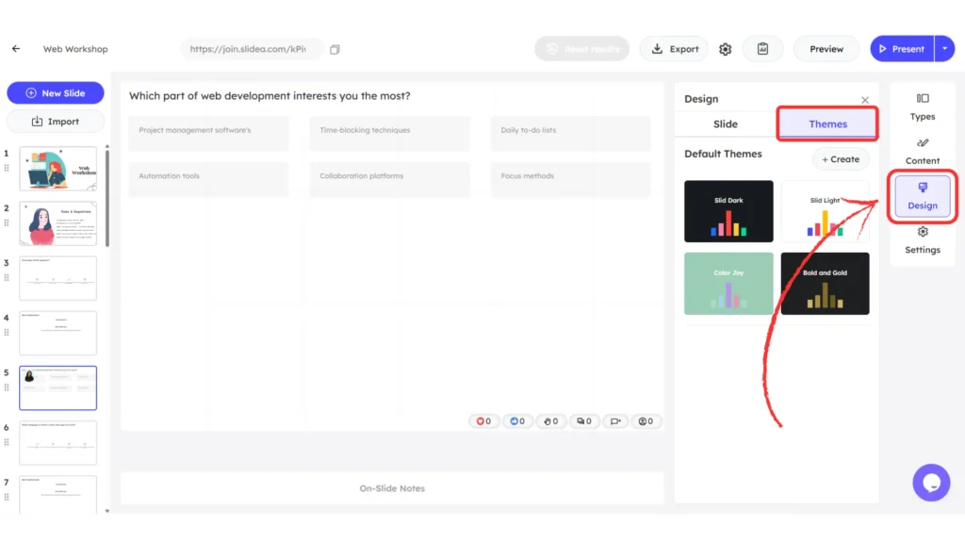
Task: Switch to the Themes tab
Action: [826, 123]
